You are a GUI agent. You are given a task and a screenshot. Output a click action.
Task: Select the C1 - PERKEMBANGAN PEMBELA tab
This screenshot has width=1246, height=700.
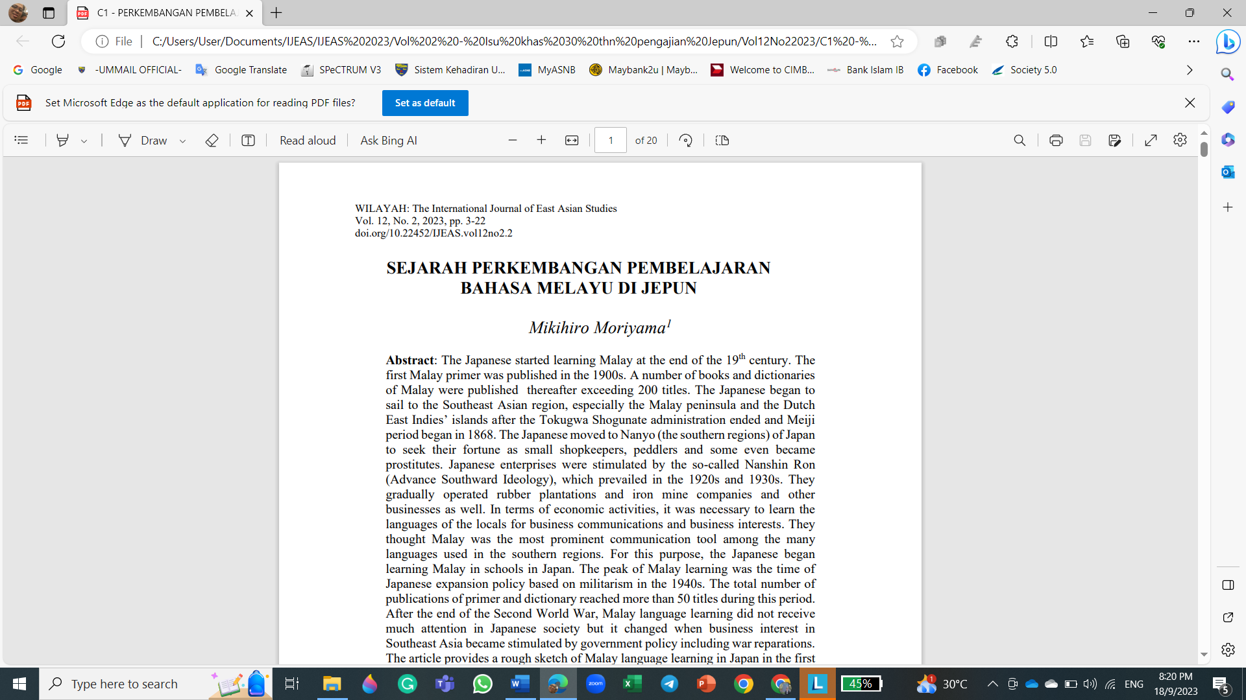click(x=165, y=13)
